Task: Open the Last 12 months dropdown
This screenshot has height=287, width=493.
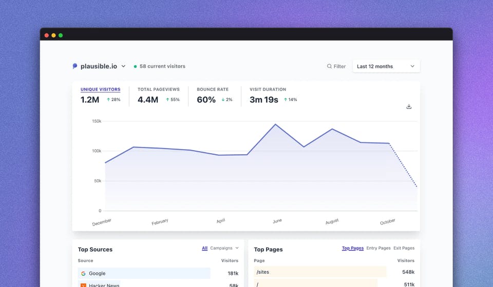Action: [386, 66]
